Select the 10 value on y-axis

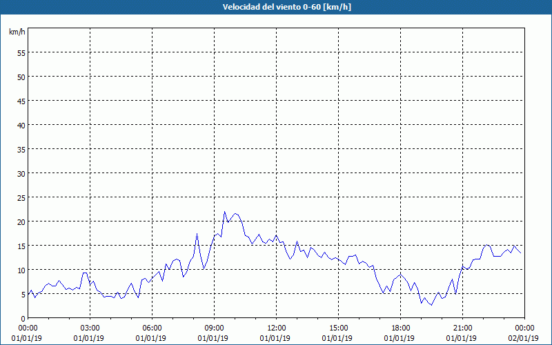(21, 270)
